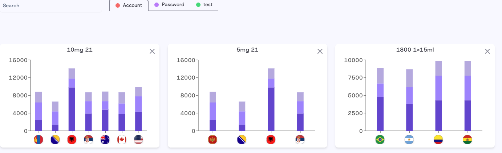Click the Mongolia bar in the 10mg 21 chart
This screenshot has height=153, width=502.
pos(39,111)
